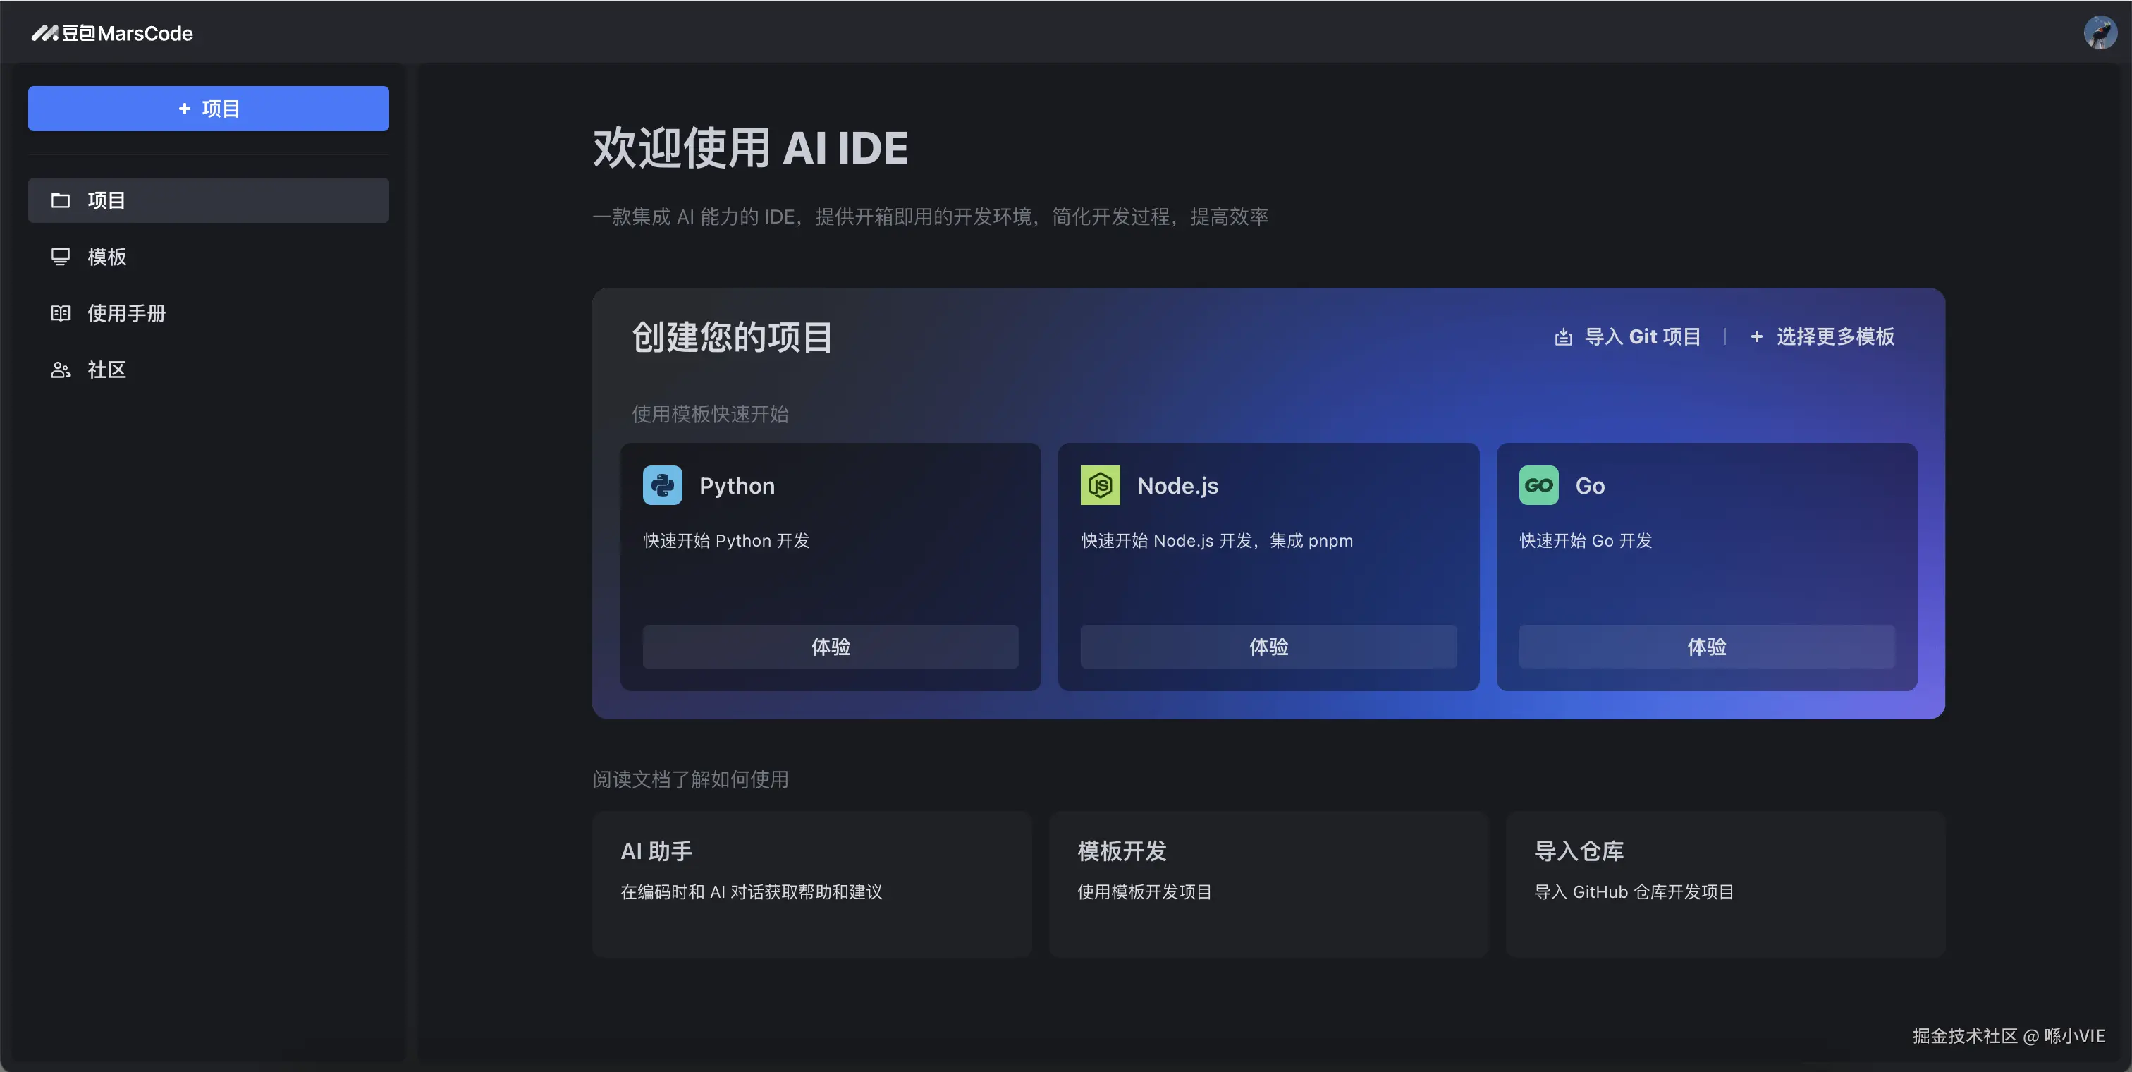Screen dimensions: 2132x1072
Task: Click the Node.js template logo icon
Action: pyautogui.click(x=1100, y=485)
